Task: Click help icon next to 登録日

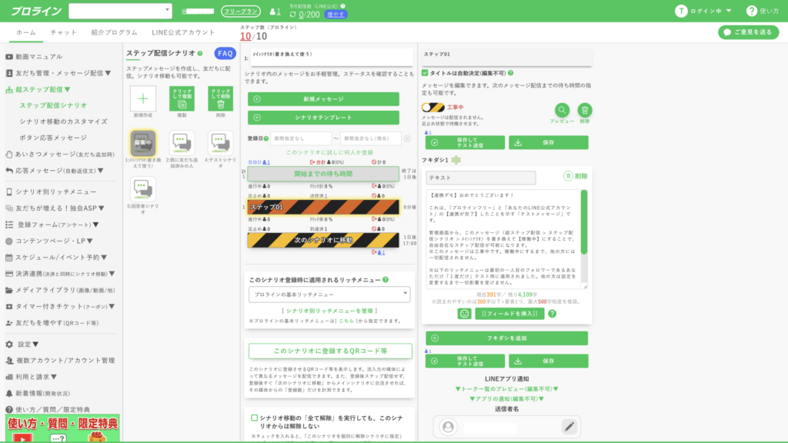Action: pos(265,138)
